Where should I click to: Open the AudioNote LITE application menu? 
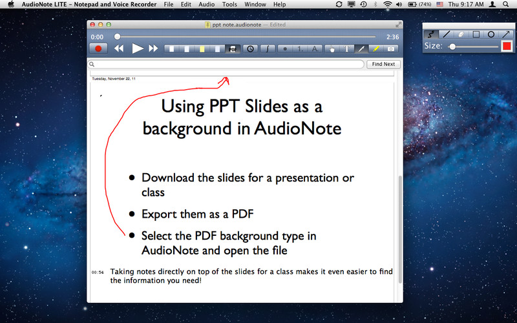click(89, 5)
